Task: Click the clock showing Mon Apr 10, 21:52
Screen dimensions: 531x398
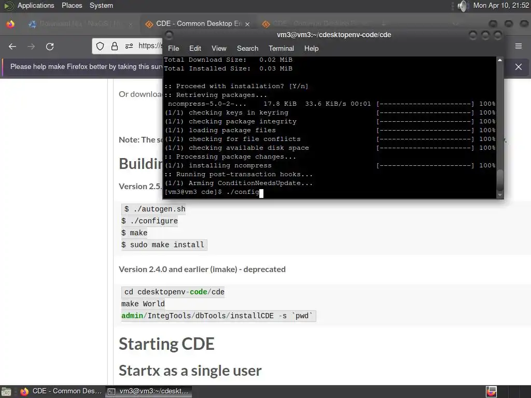Action: tap(501, 5)
